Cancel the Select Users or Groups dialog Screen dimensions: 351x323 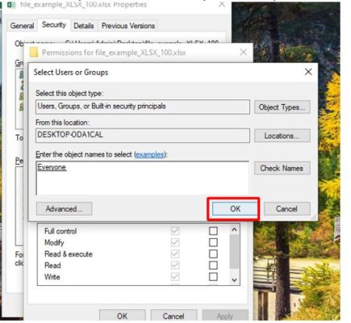286,209
